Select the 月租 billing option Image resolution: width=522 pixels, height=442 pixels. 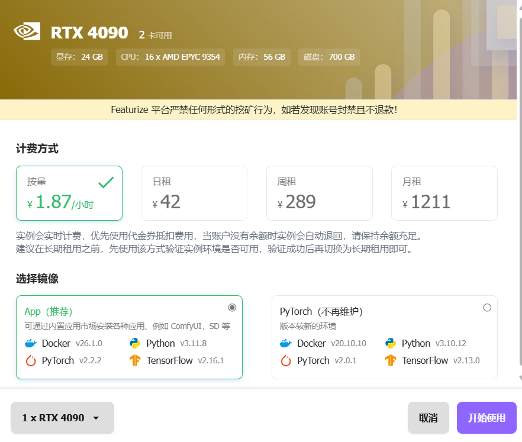click(444, 193)
